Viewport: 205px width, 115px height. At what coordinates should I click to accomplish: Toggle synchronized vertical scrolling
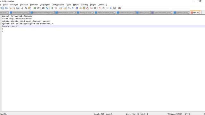(x=61, y=8)
